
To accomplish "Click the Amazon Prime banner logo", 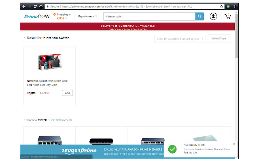I will pos(79,151).
